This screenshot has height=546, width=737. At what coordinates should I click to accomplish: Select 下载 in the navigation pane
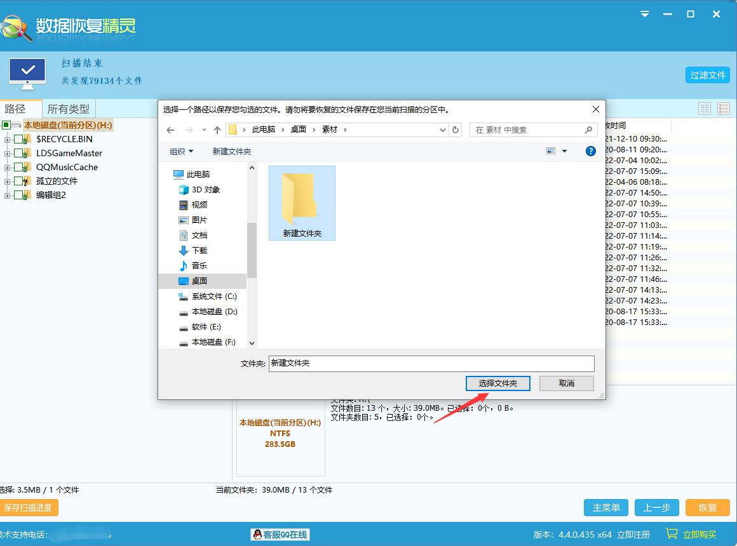click(199, 250)
